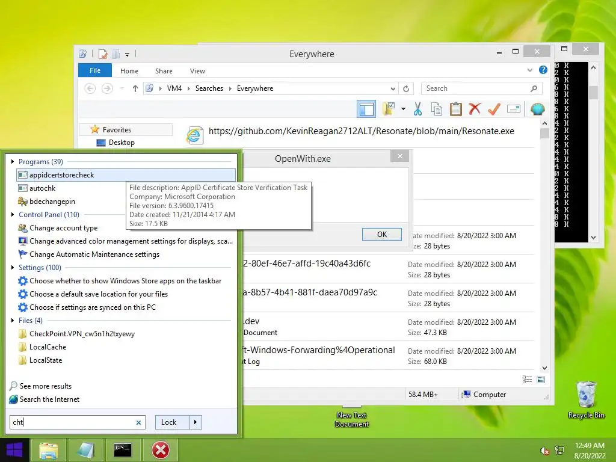
Task: Collapse the Settings (100) group
Action: (x=13, y=268)
